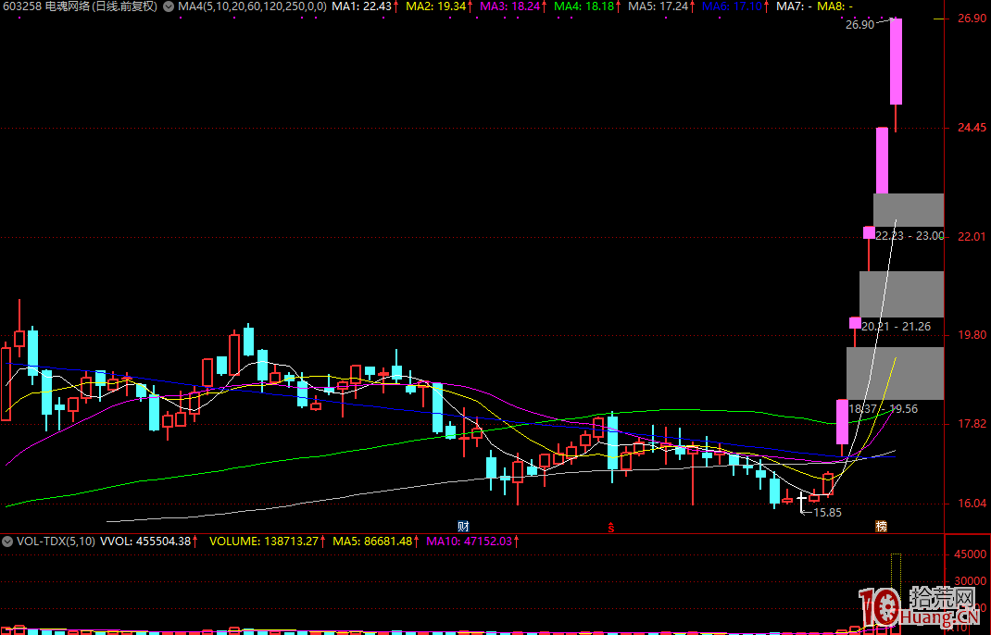Click the 15.85 low price label
The image size is (991, 635).
(x=827, y=512)
